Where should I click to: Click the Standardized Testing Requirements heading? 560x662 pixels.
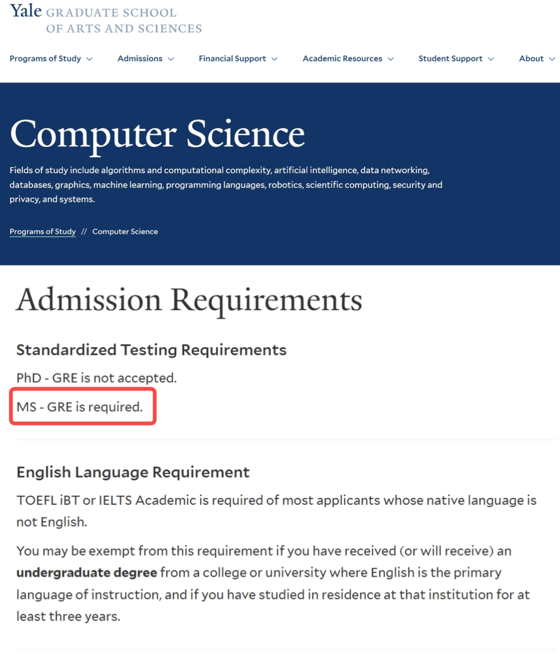click(x=151, y=350)
